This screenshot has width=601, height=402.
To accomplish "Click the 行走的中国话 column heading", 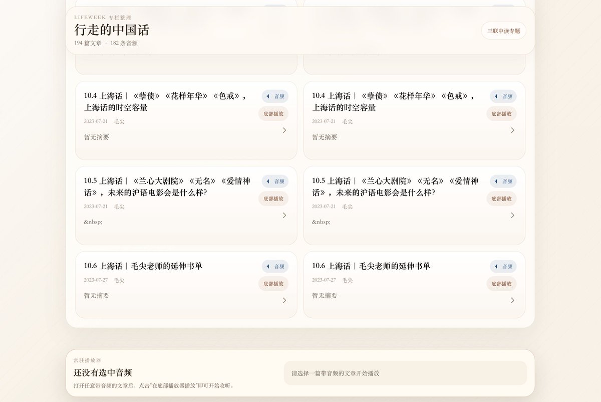I will pos(112,30).
